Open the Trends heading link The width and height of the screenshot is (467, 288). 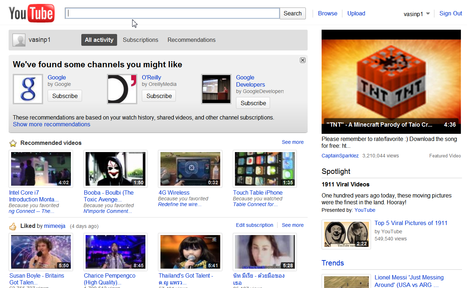pyautogui.click(x=333, y=263)
